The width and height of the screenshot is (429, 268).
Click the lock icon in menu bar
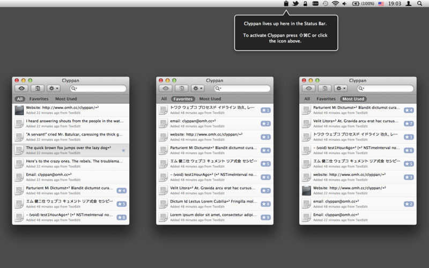tap(305, 4)
